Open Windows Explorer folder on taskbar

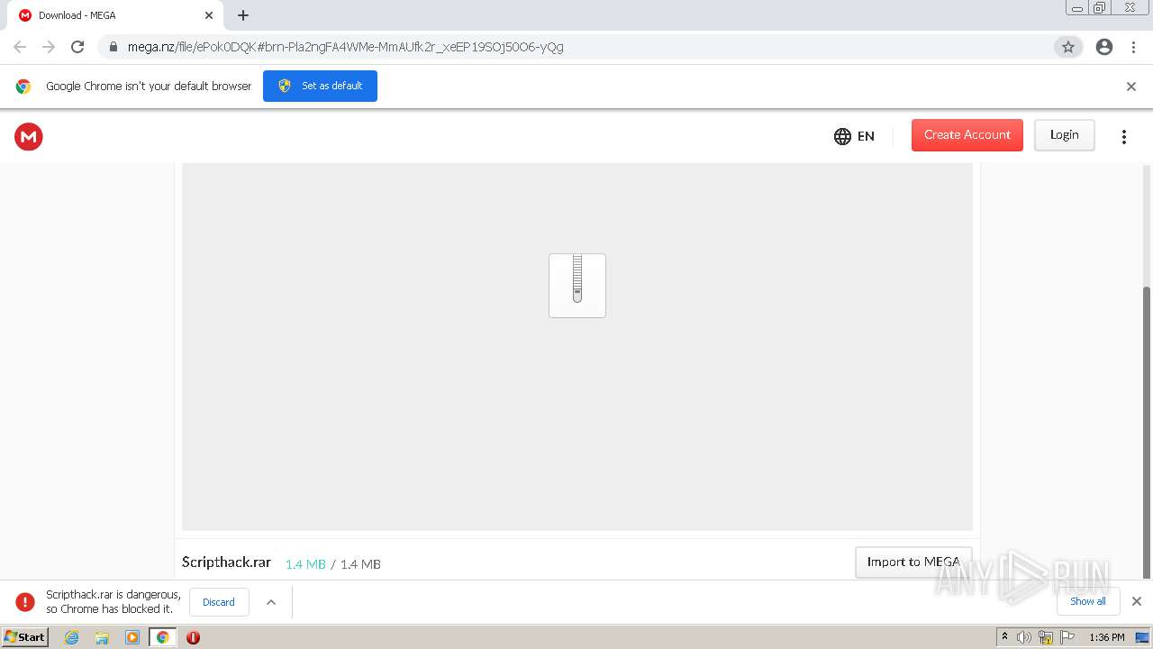[102, 637]
